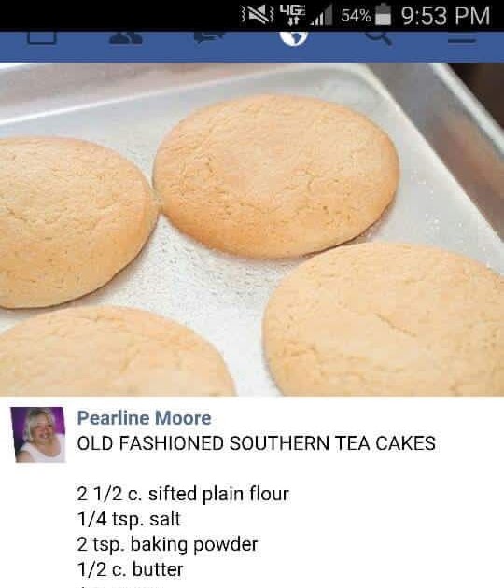This screenshot has height=588, width=504.
Task: Tap the 9:53 PM clock
Action: (445, 16)
